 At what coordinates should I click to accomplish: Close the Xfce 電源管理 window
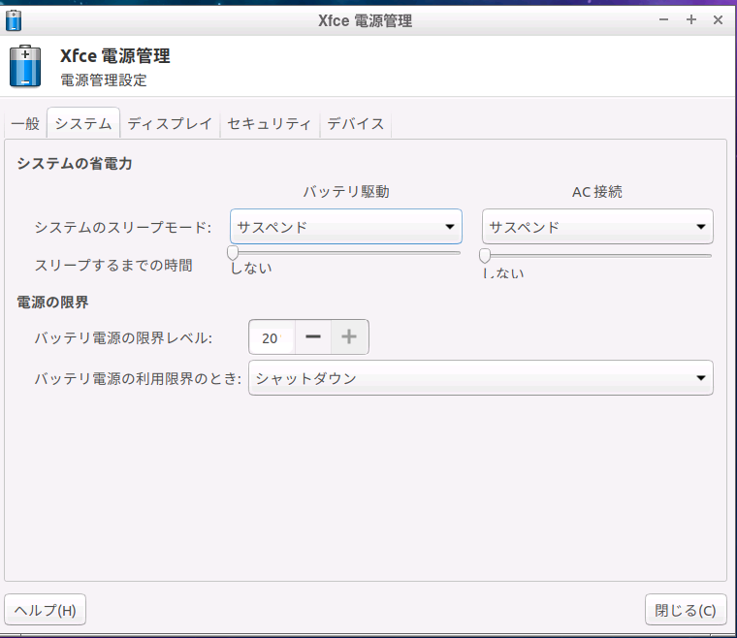pos(718,19)
